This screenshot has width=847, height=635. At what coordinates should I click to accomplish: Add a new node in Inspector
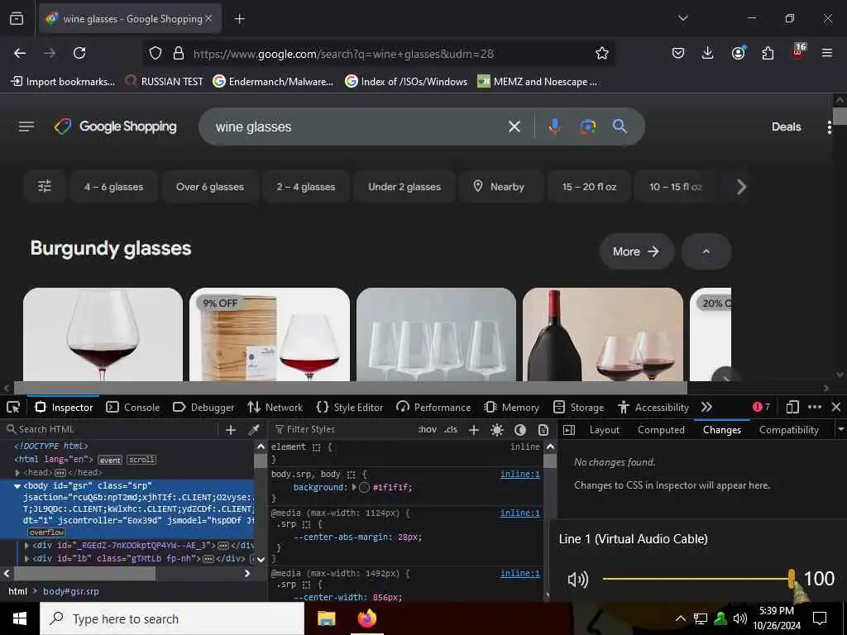pos(231,430)
